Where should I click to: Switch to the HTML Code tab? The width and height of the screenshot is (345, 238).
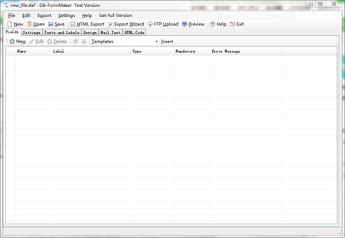click(134, 33)
